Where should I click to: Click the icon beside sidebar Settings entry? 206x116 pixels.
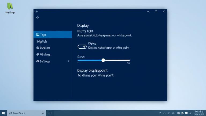coord(38,61)
